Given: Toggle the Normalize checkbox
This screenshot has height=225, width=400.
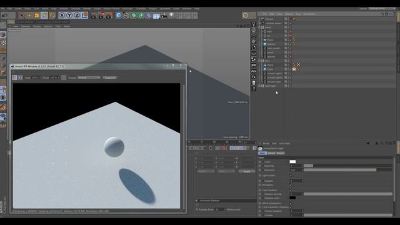Looking at the screenshot, I should click(291, 185).
